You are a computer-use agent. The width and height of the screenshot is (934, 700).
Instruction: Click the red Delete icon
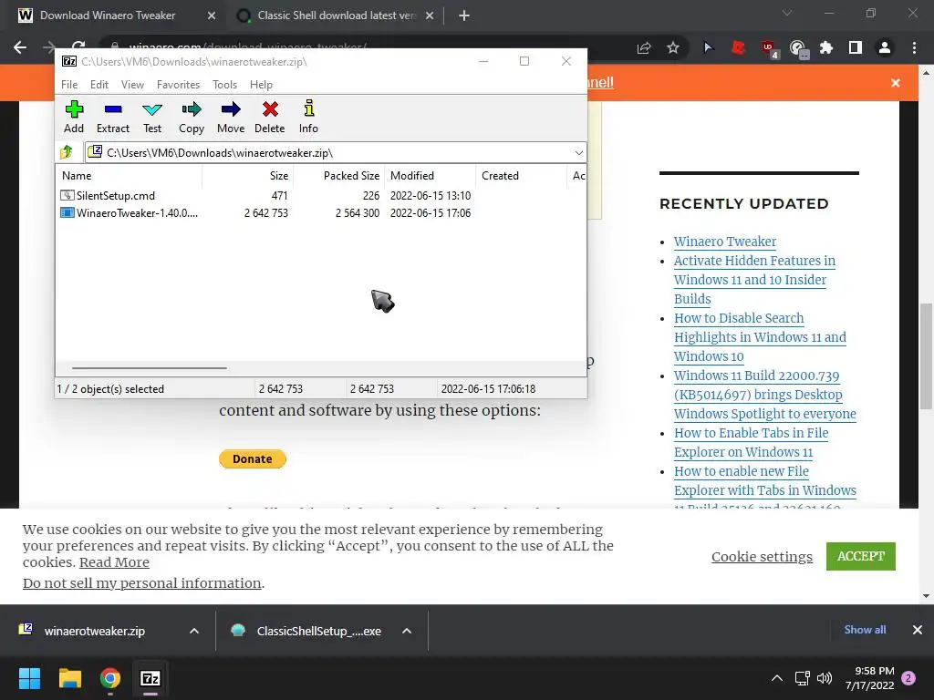coord(270,118)
